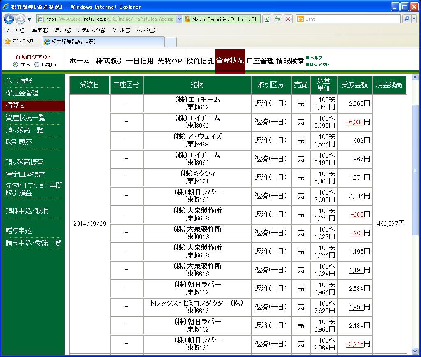Open 預株申込・取消 in the sidebar
Screen dimensions: 421x357
[x=27, y=211]
